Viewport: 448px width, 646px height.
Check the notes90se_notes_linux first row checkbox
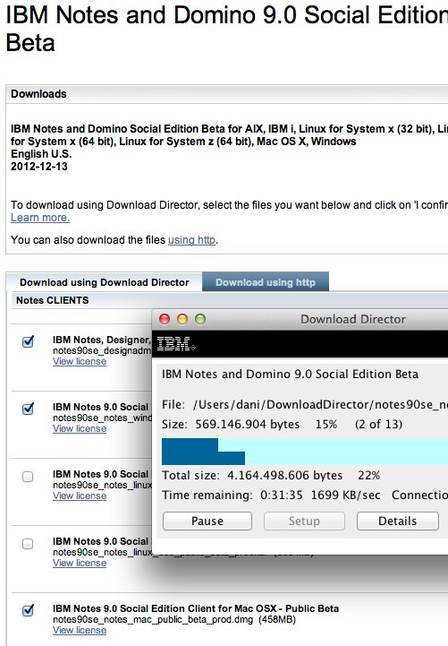click(x=28, y=477)
